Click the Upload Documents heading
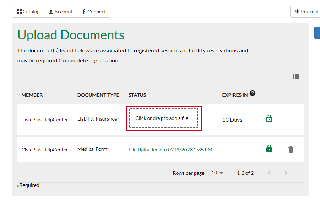The width and height of the screenshot is (320, 200). pos(71,35)
